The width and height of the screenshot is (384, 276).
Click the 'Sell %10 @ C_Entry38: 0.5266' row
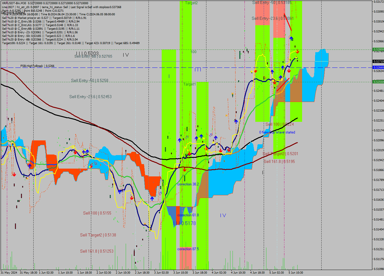pyautogui.click(x=41, y=21)
